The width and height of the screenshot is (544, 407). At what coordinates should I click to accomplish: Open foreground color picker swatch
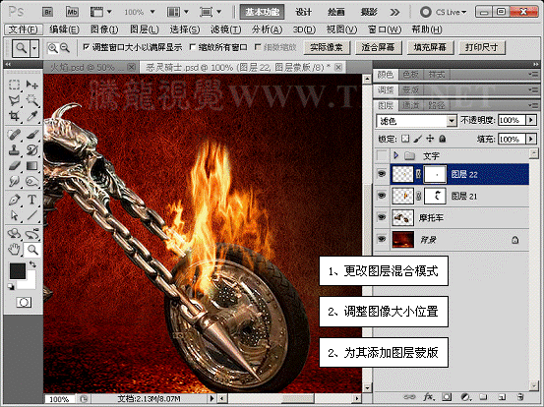pyautogui.click(x=18, y=271)
